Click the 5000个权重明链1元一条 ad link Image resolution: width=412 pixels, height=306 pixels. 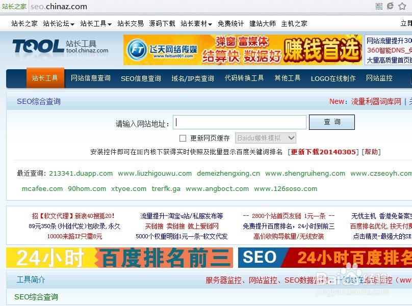pos(182,236)
